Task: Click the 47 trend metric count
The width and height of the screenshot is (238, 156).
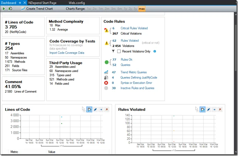Action: pyautogui.click(x=114, y=72)
